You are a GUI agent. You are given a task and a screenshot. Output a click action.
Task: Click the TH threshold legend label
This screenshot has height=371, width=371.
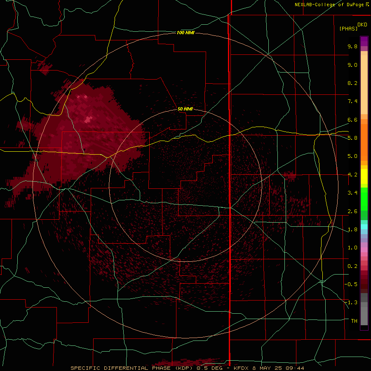(354, 321)
